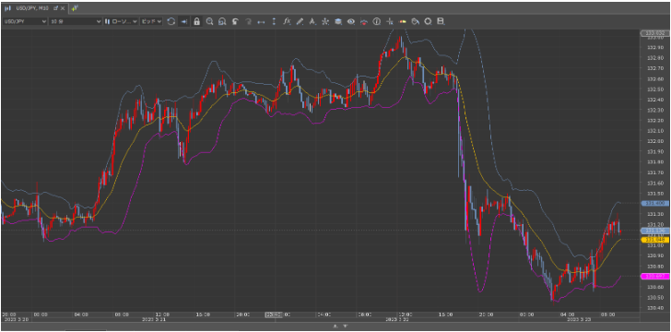Click the save chart disk icon

pyautogui.click(x=441, y=21)
